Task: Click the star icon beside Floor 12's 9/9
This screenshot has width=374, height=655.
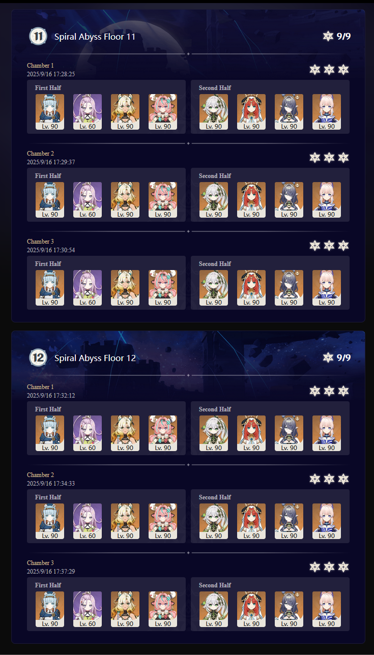Action: tap(328, 358)
